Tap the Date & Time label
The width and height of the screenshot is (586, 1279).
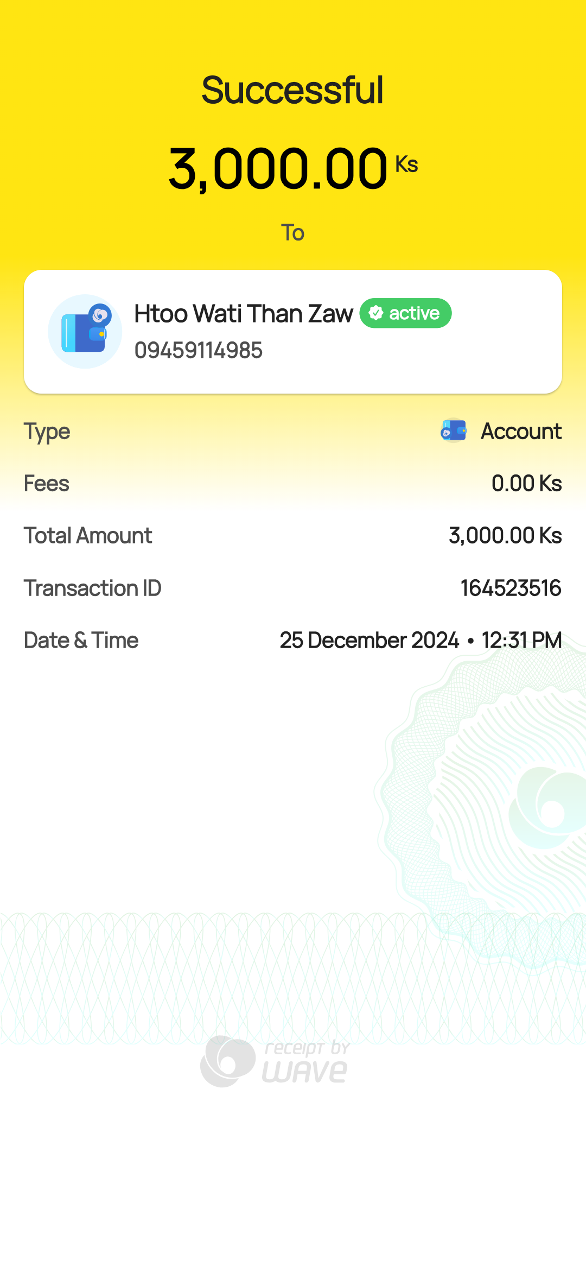coord(81,641)
